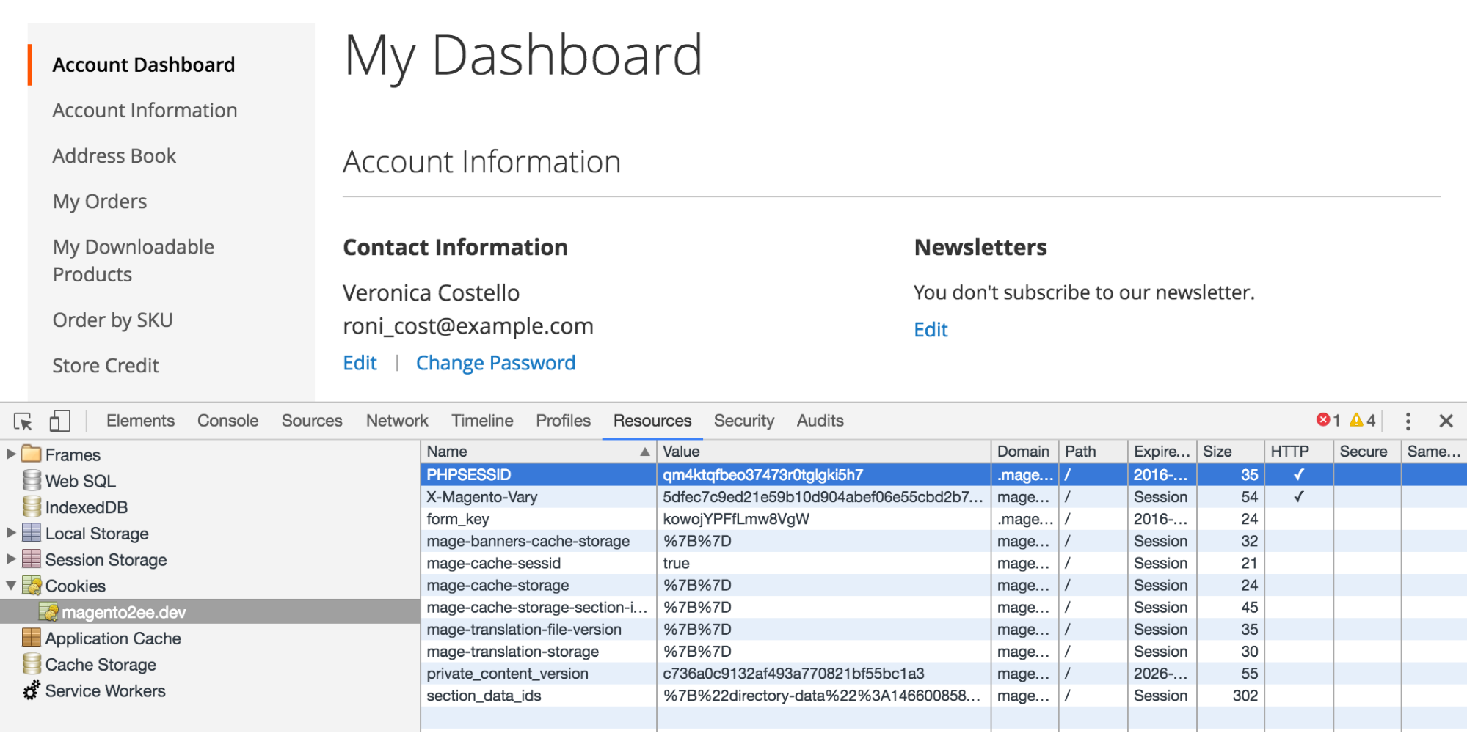
Task: Toggle device mode icon in DevTools
Action: pos(59,421)
